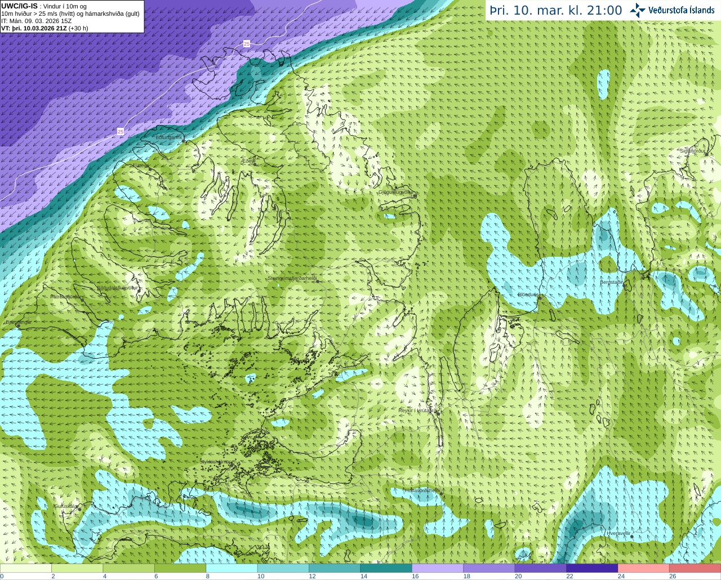The image size is (721, 580).
Task: Select the Flateyri station label
Action: [140, 166]
